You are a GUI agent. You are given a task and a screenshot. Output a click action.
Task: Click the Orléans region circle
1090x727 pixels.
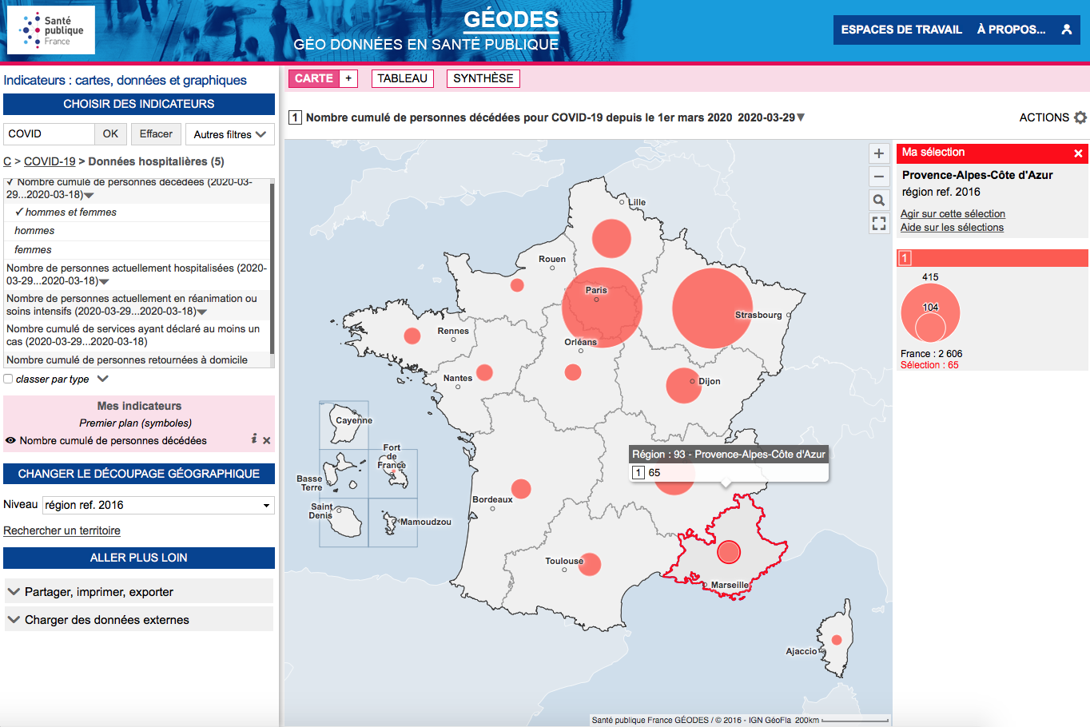click(x=573, y=371)
